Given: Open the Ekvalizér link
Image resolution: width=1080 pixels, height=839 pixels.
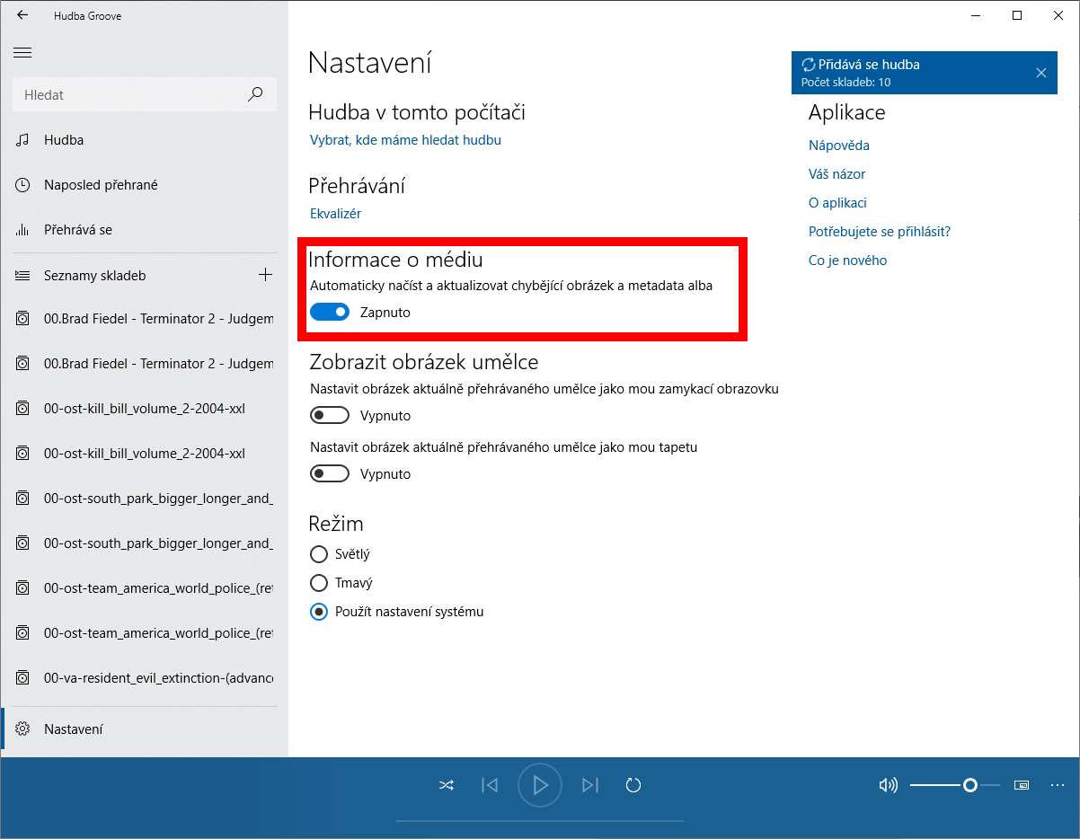Looking at the screenshot, I should coord(335,214).
